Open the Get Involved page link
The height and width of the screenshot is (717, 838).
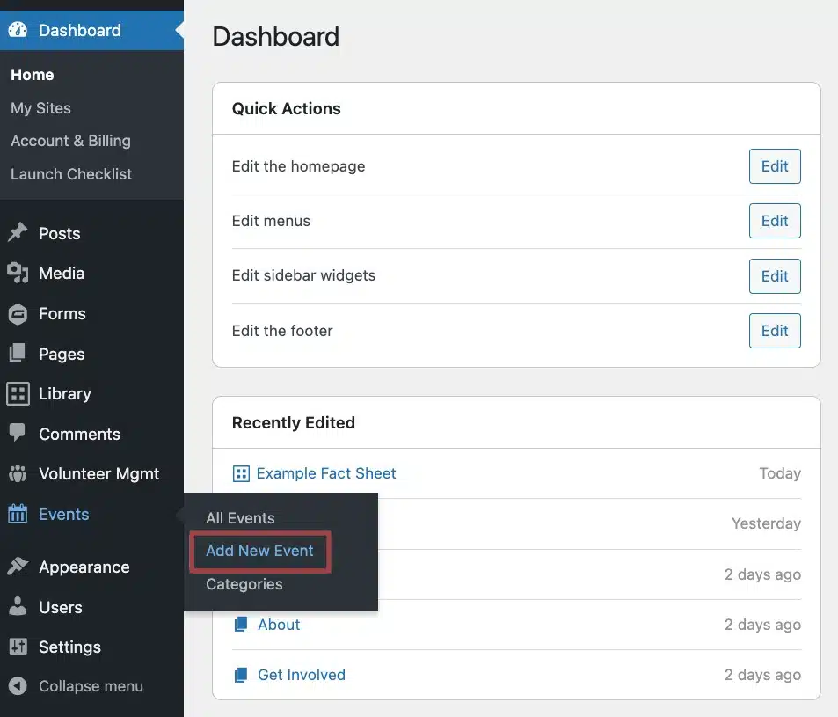pyautogui.click(x=301, y=675)
